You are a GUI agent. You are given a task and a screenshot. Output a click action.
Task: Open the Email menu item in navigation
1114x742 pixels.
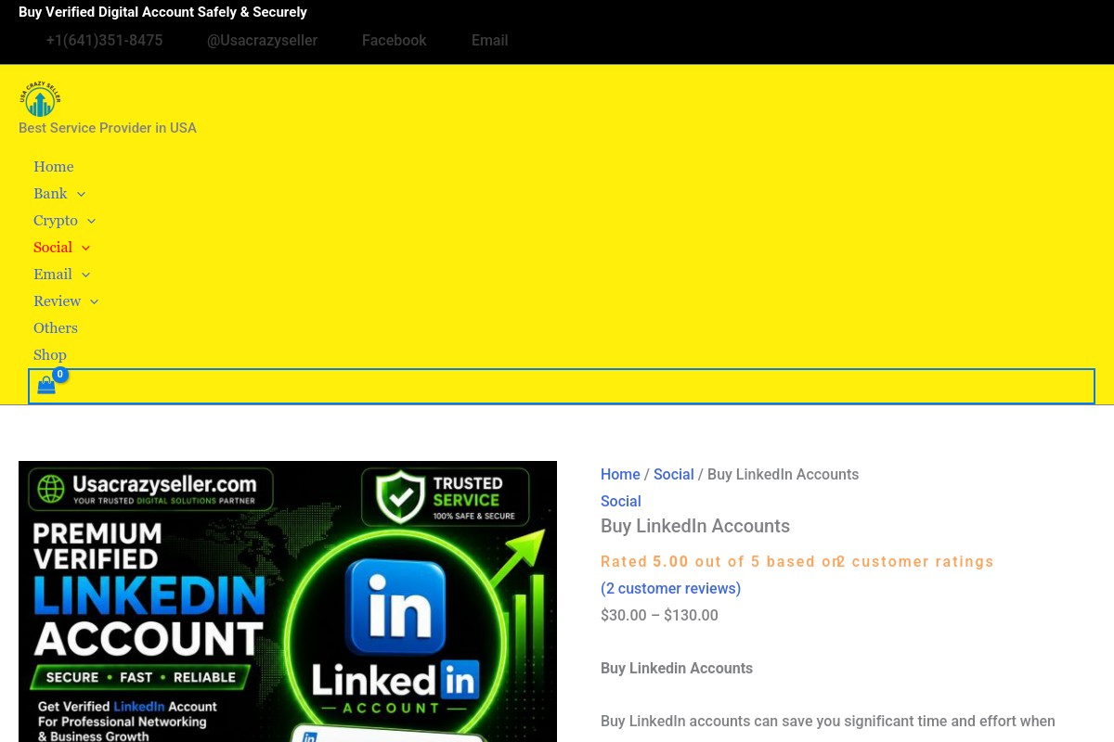pos(53,275)
